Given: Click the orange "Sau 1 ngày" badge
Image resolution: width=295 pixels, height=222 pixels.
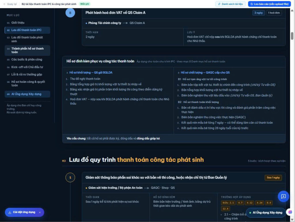Looking at the screenshot, I should tap(273, 177).
